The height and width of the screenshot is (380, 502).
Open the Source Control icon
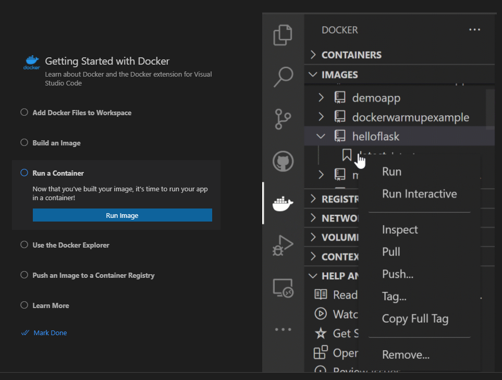click(283, 119)
